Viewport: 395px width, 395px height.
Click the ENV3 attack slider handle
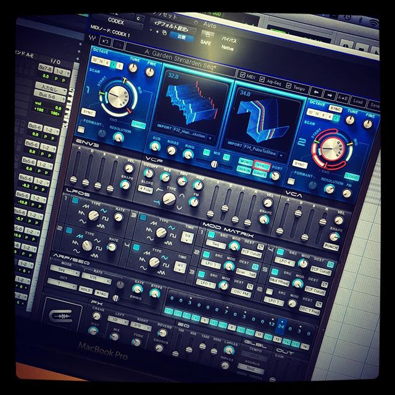coord(73,180)
